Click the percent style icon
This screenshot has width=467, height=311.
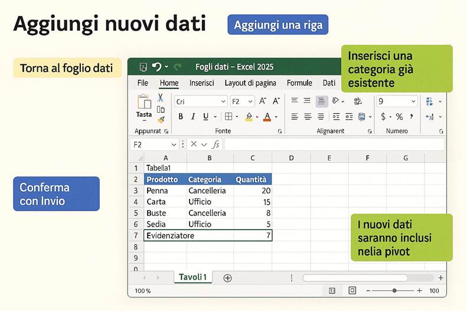(x=399, y=117)
